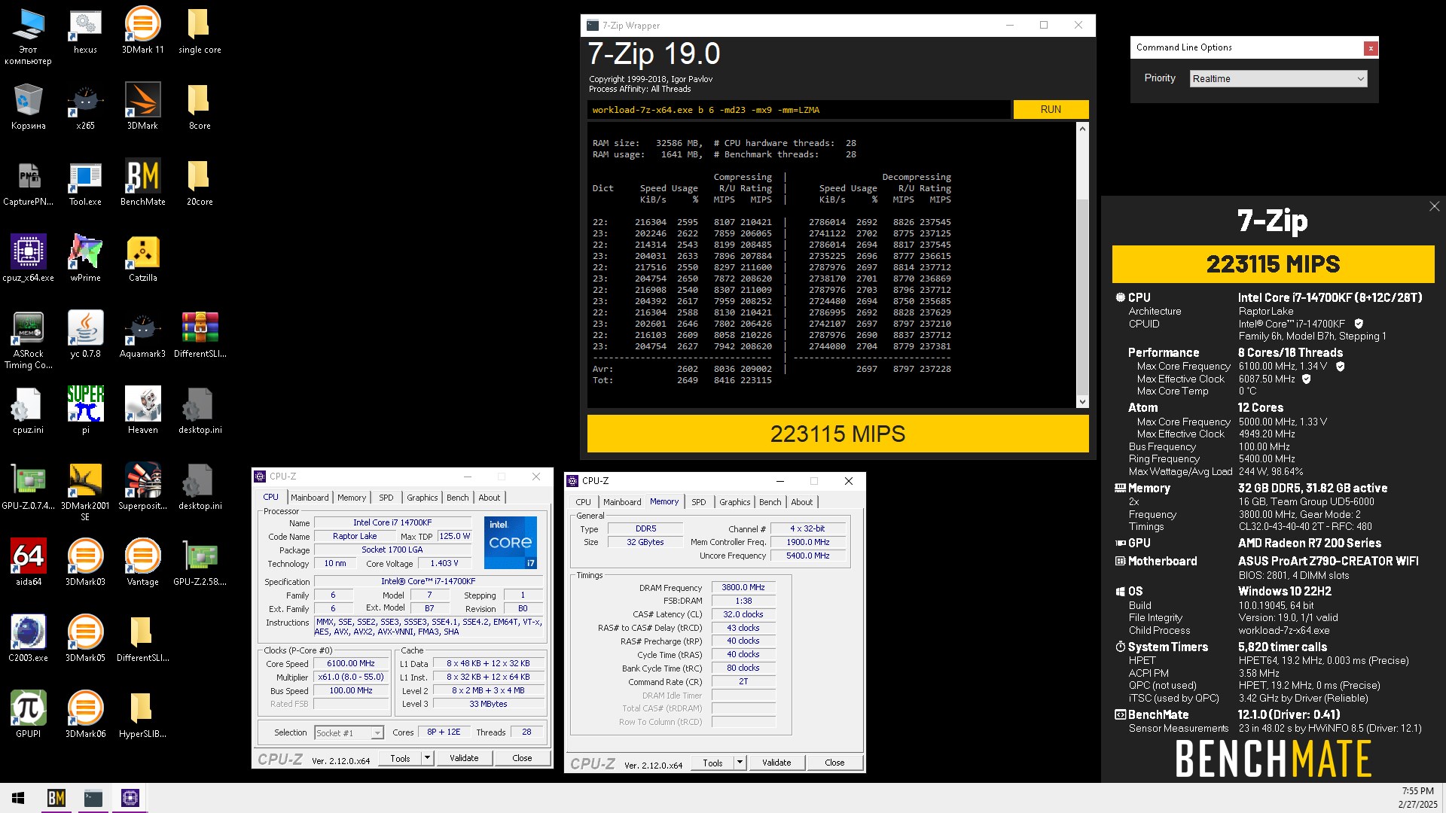Open ASRock Timing Configurator icon
Image resolution: width=1446 pixels, height=813 pixels.
click(x=28, y=340)
